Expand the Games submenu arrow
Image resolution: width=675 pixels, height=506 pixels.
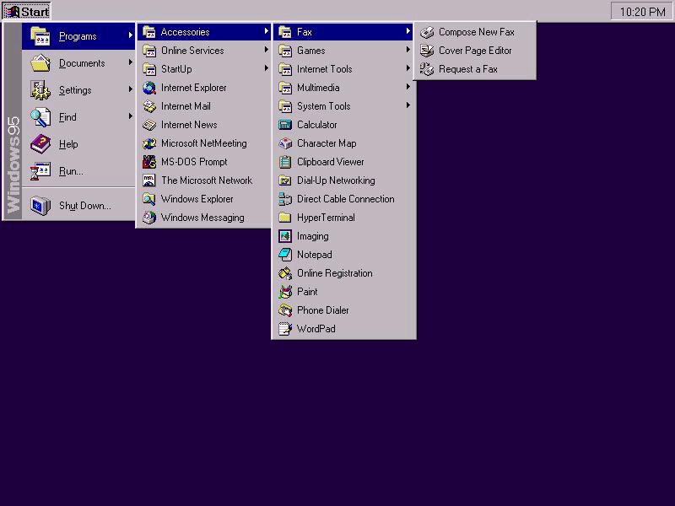[408, 51]
